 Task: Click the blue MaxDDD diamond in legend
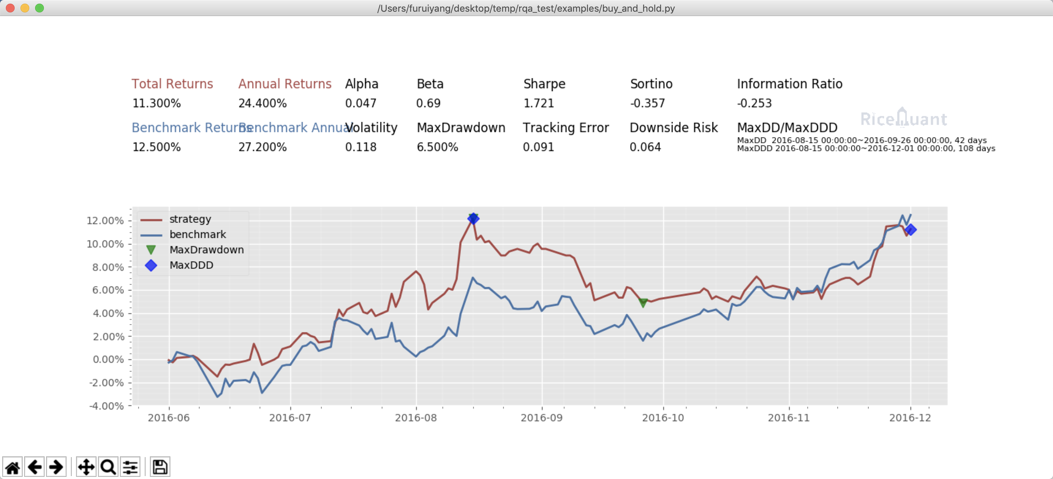click(151, 265)
